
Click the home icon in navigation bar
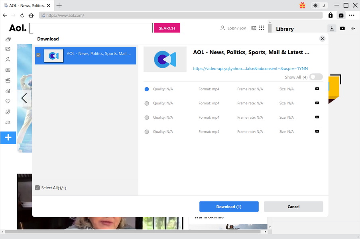(31, 15)
